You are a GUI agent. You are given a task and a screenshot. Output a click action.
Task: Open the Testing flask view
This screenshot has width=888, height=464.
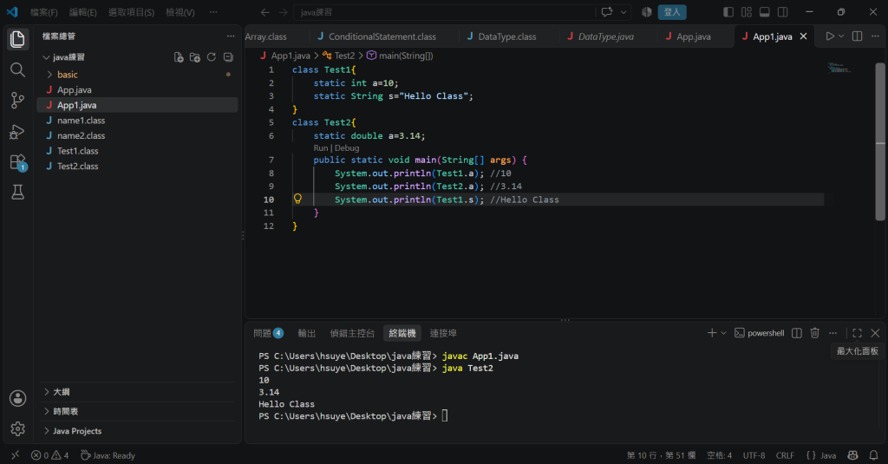coord(17,193)
